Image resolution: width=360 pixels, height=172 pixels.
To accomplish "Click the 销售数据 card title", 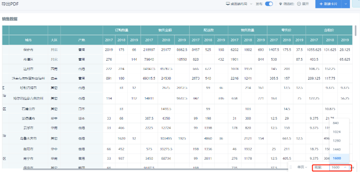I will (10, 19).
